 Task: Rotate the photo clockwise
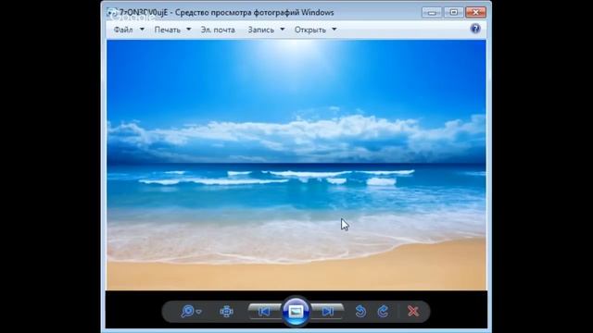click(x=383, y=312)
